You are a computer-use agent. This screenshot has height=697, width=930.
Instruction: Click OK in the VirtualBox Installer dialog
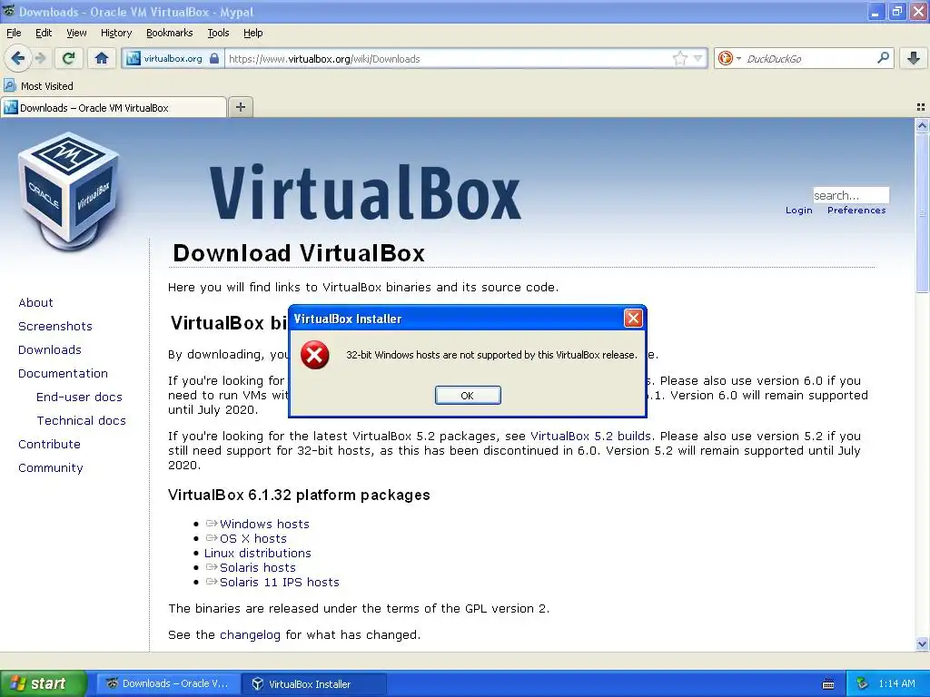(x=468, y=396)
